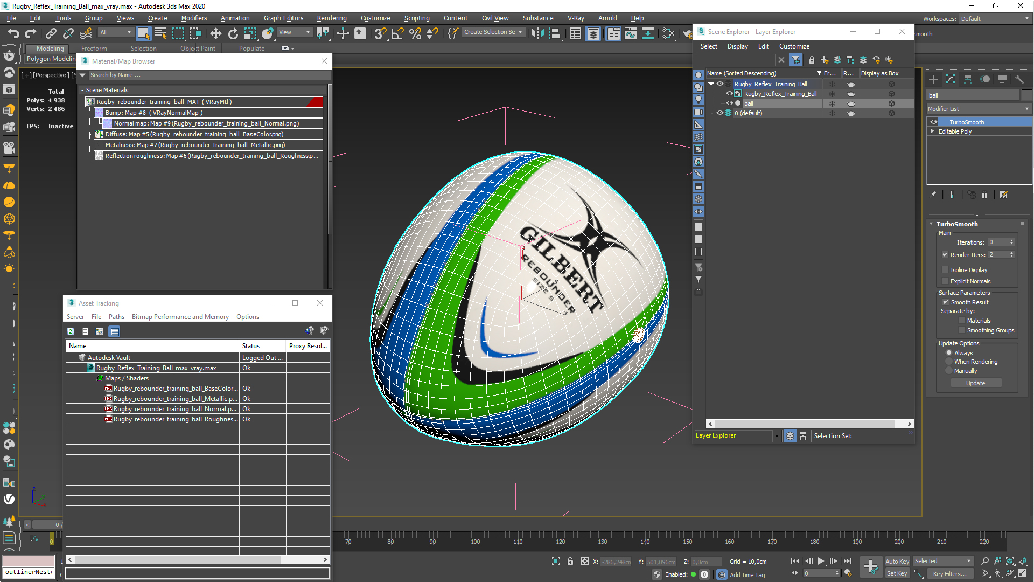This screenshot has width=1034, height=582.
Task: Open the Workspaces Default dropdown
Action: point(994,19)
